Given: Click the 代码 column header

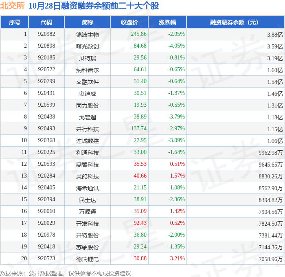Looking at the screenshot, I should click(46, 22).
